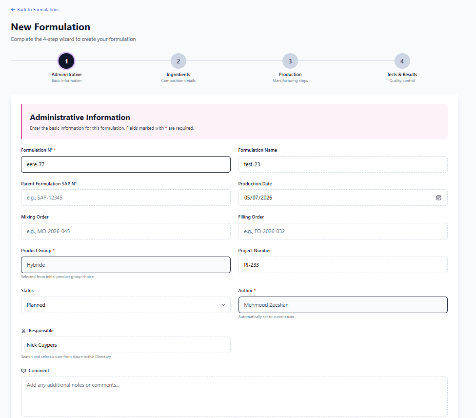476x418 pixels.
Task: Click the Product Group field showing Hybride
Action: (x=126, y=265)
